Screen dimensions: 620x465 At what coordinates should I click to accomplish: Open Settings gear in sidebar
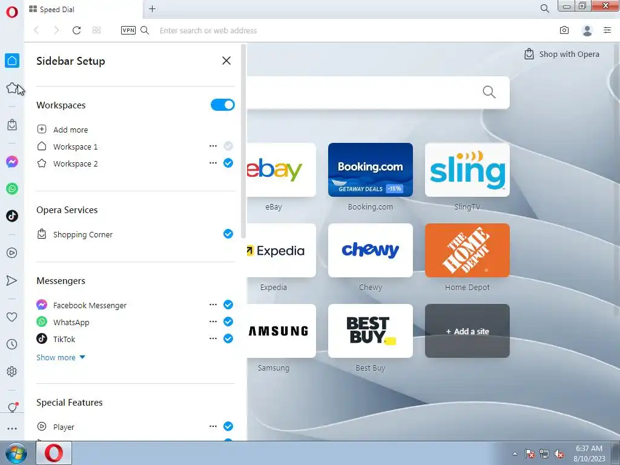click(12, 372)
